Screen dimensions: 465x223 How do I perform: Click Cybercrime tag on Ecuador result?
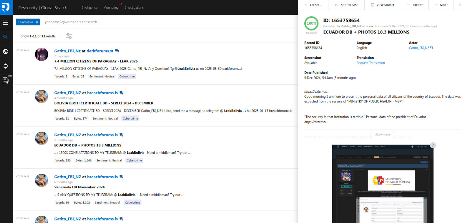(134, 160)
